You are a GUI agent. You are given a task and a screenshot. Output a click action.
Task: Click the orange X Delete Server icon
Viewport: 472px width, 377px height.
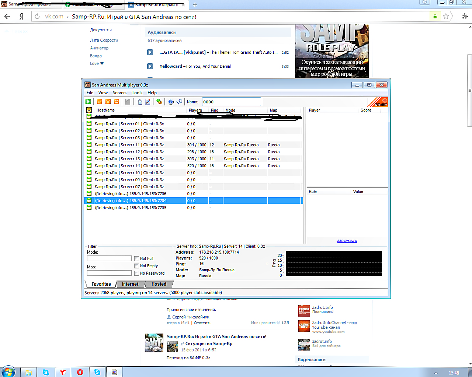pyautogui.click(x=108, y=102)
